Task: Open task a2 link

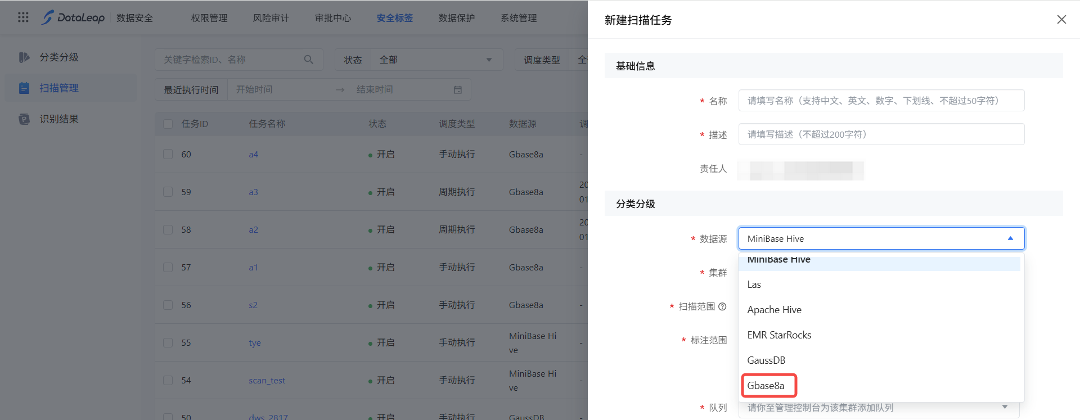Action: [254, 229]
